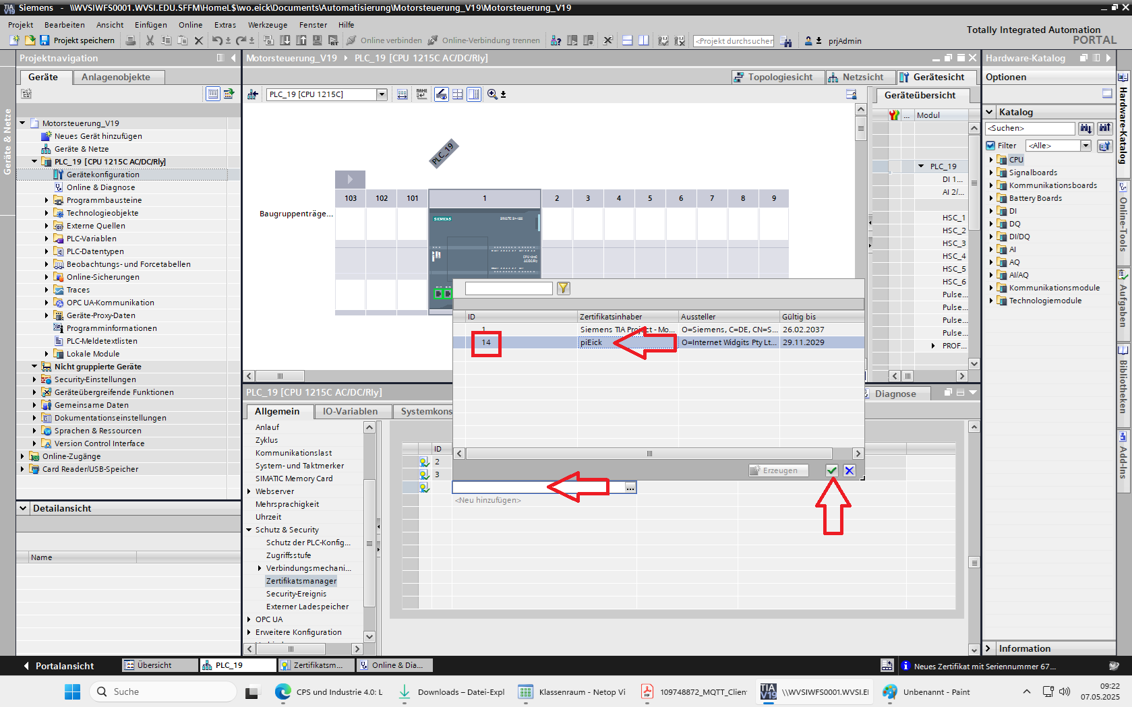Collapse the Detailansicht panel
The image size is (1132, 707).
pyautogui.click(x=23, y=508)
